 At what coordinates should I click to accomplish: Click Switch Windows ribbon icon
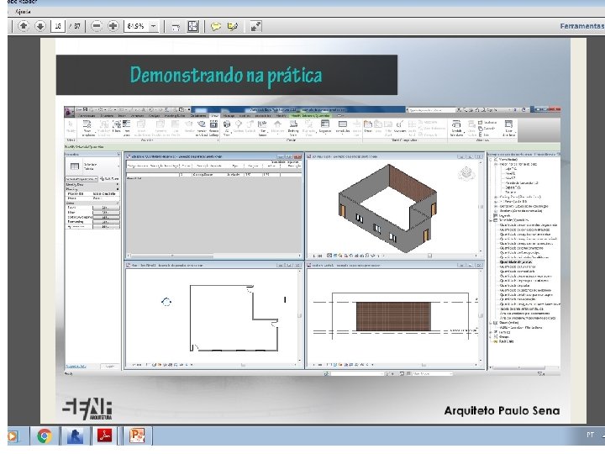(x=456, y=128)
